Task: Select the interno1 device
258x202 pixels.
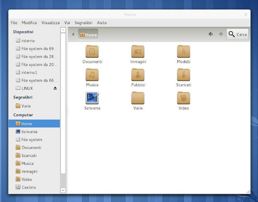Action: point(34,72)
